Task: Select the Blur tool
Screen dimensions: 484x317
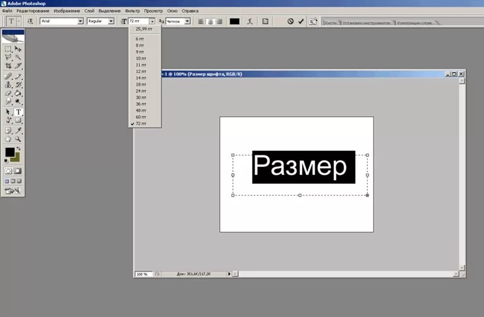Action: pos(8,101)
